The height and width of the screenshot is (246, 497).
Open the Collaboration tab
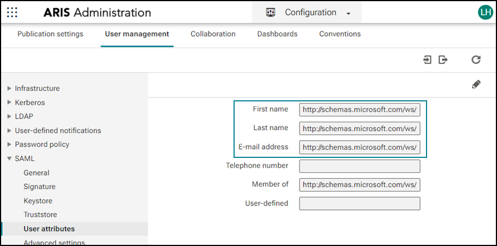(x=213, y=34)
